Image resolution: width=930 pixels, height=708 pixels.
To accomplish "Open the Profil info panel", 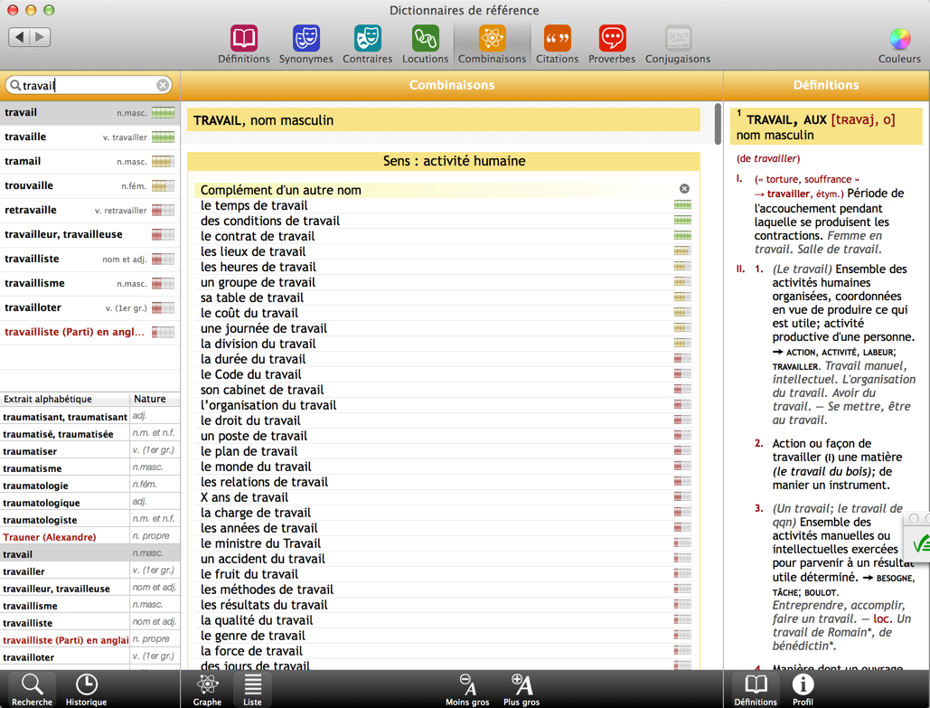I will point(803,690).
